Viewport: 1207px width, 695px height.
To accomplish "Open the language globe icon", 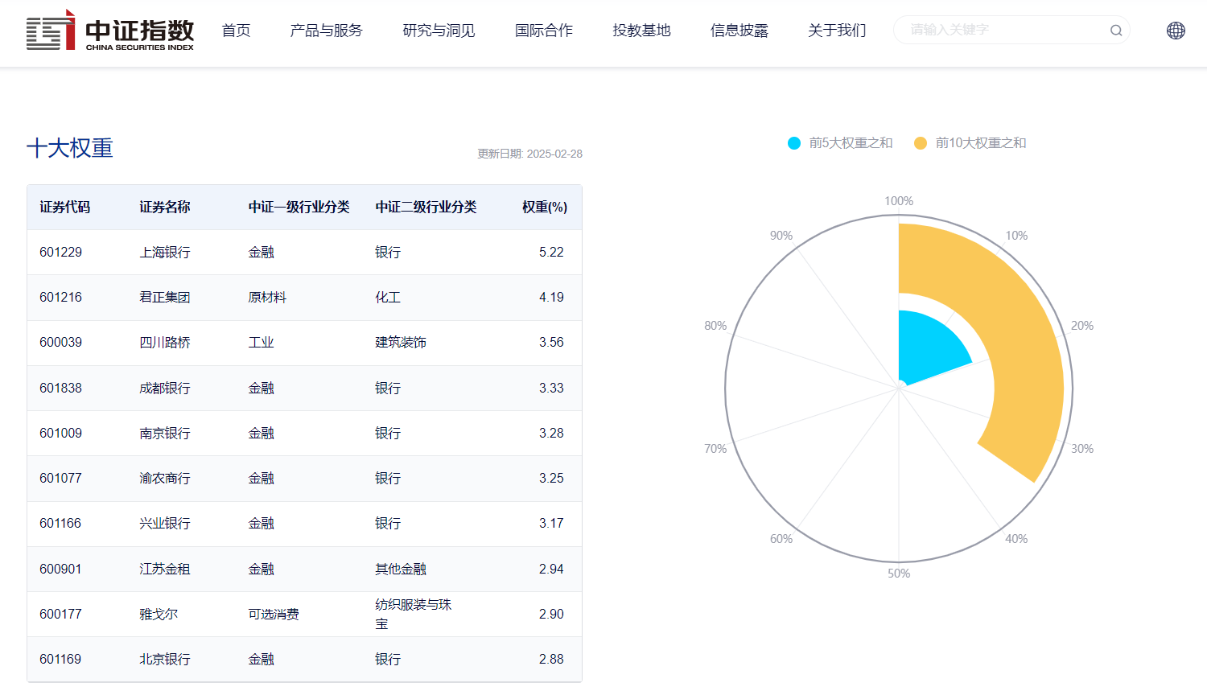I will tap(1176, 30).
